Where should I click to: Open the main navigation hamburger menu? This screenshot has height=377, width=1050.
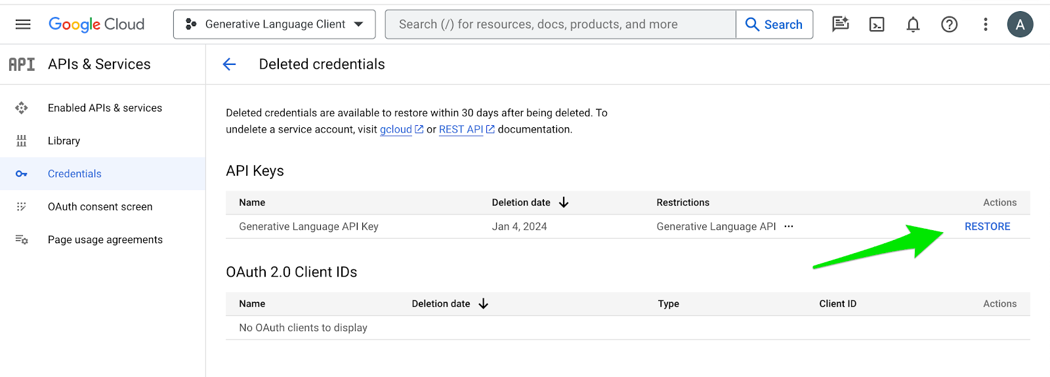23,24
